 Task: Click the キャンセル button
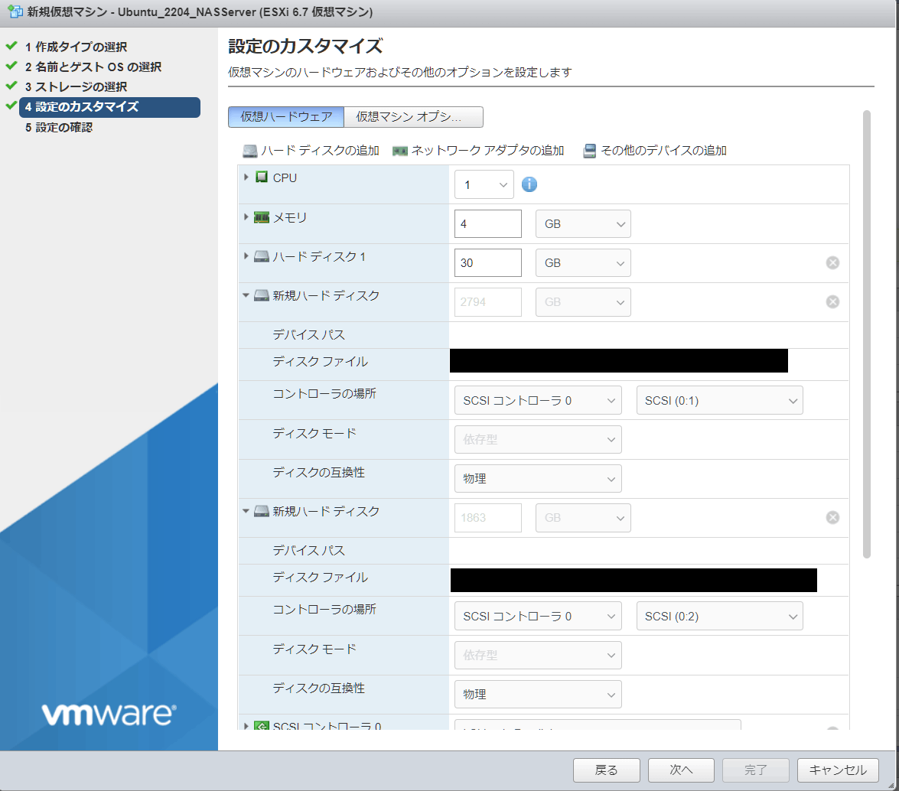[x=838, y=770]
